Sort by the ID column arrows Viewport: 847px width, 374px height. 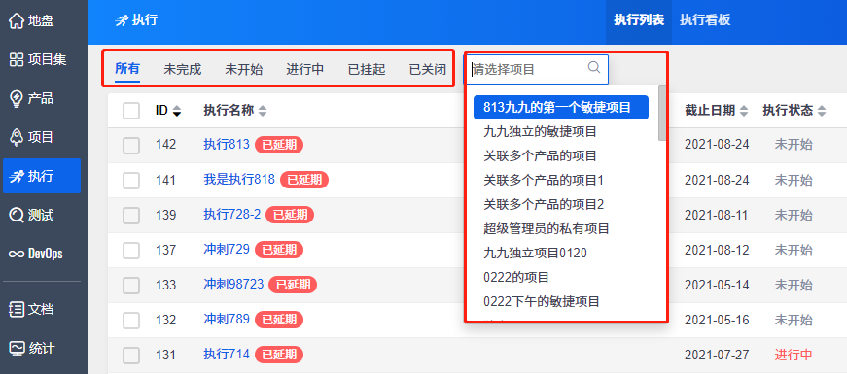tap(176, 111)
